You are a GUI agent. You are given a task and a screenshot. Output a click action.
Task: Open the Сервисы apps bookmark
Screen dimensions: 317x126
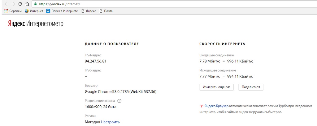(x=13, y=11)
